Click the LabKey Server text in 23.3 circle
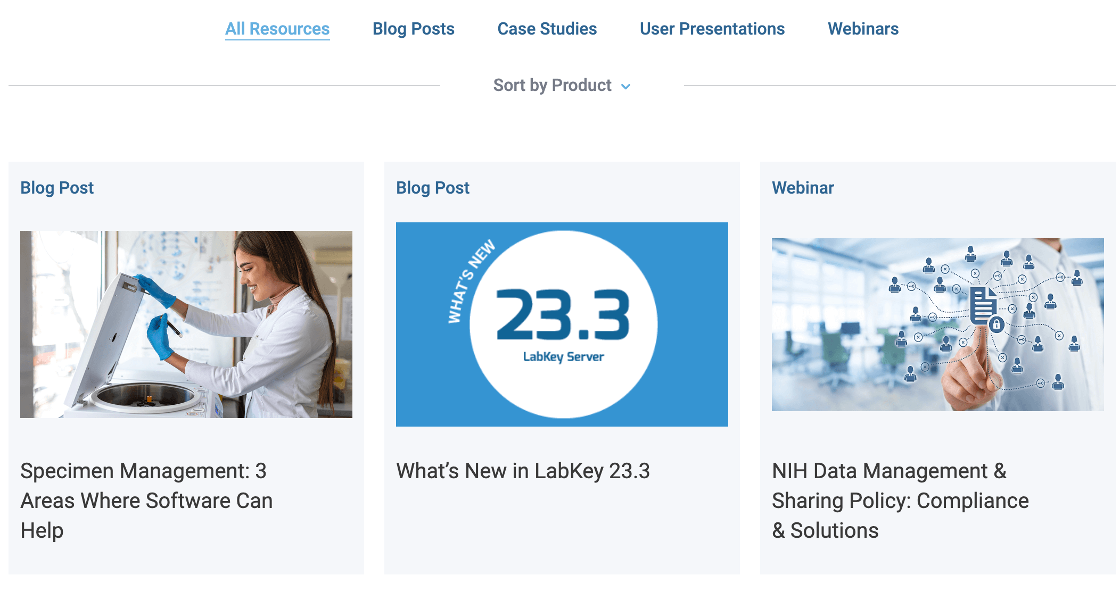The width and height of the screenshot is (1120, 600). coord(563,356)
